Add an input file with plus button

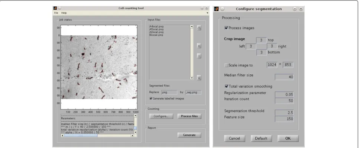coord(199,46)
